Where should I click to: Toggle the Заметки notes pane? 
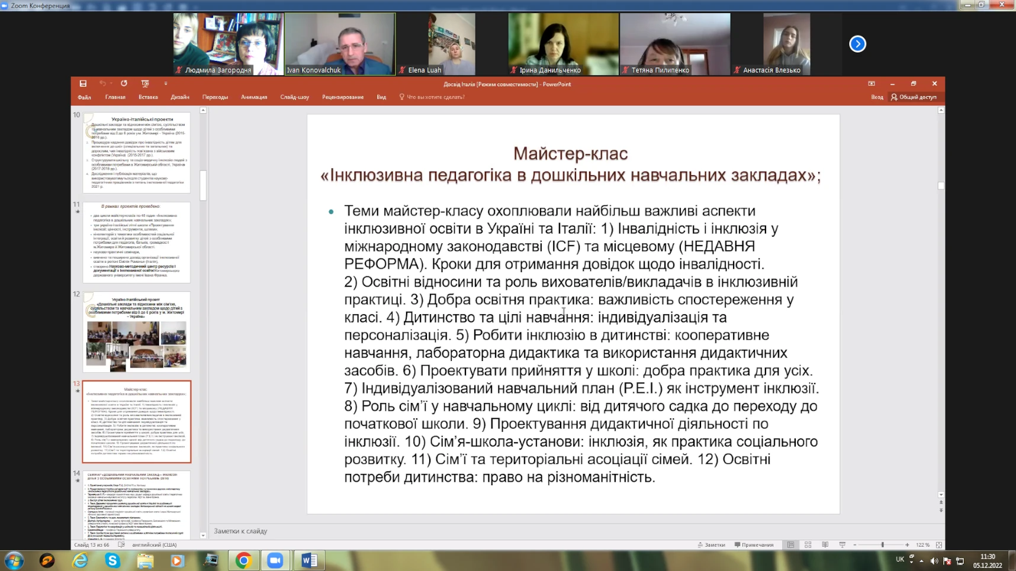tap(711, 545)
